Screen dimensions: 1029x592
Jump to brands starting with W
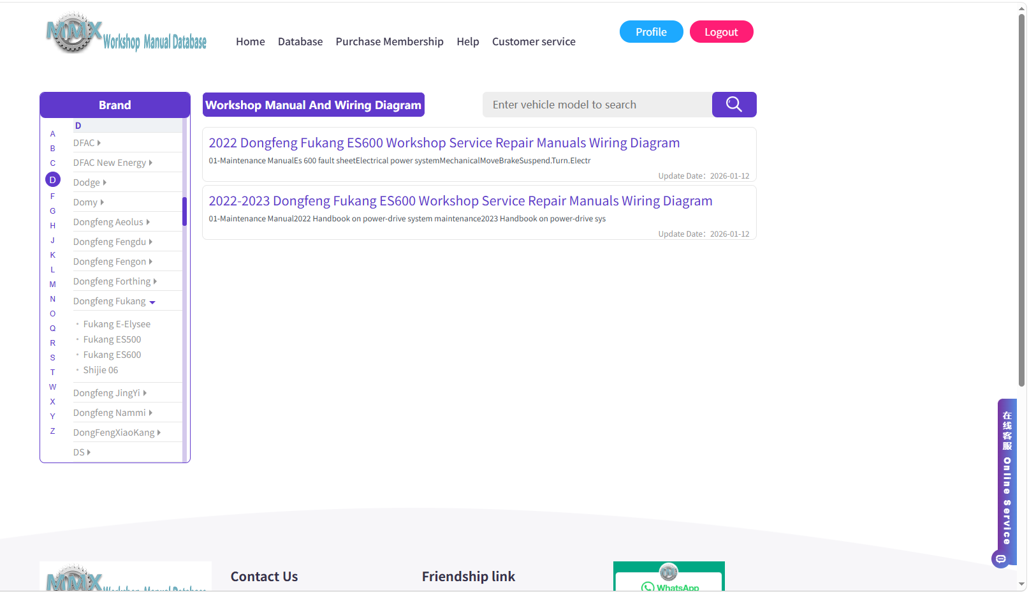(53, 387)
